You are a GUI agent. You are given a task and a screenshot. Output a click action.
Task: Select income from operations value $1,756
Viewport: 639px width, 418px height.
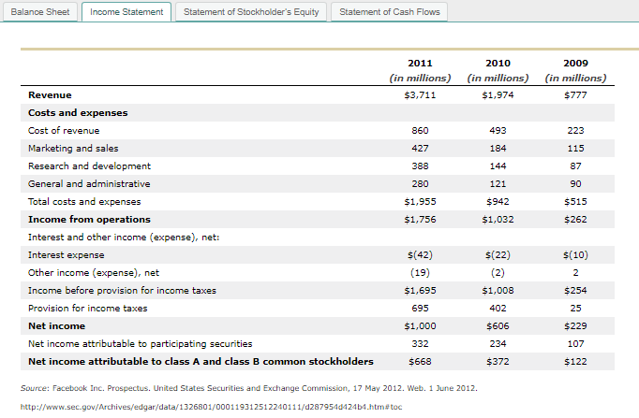click(420, 220)
